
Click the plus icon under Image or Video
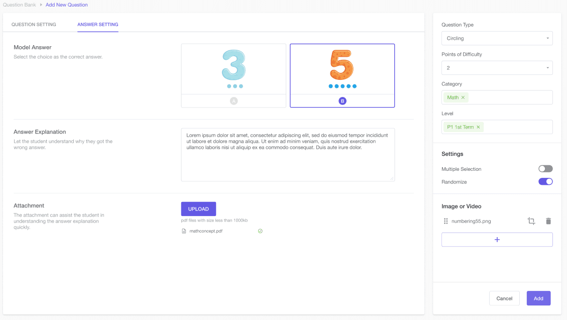point(497,240)
